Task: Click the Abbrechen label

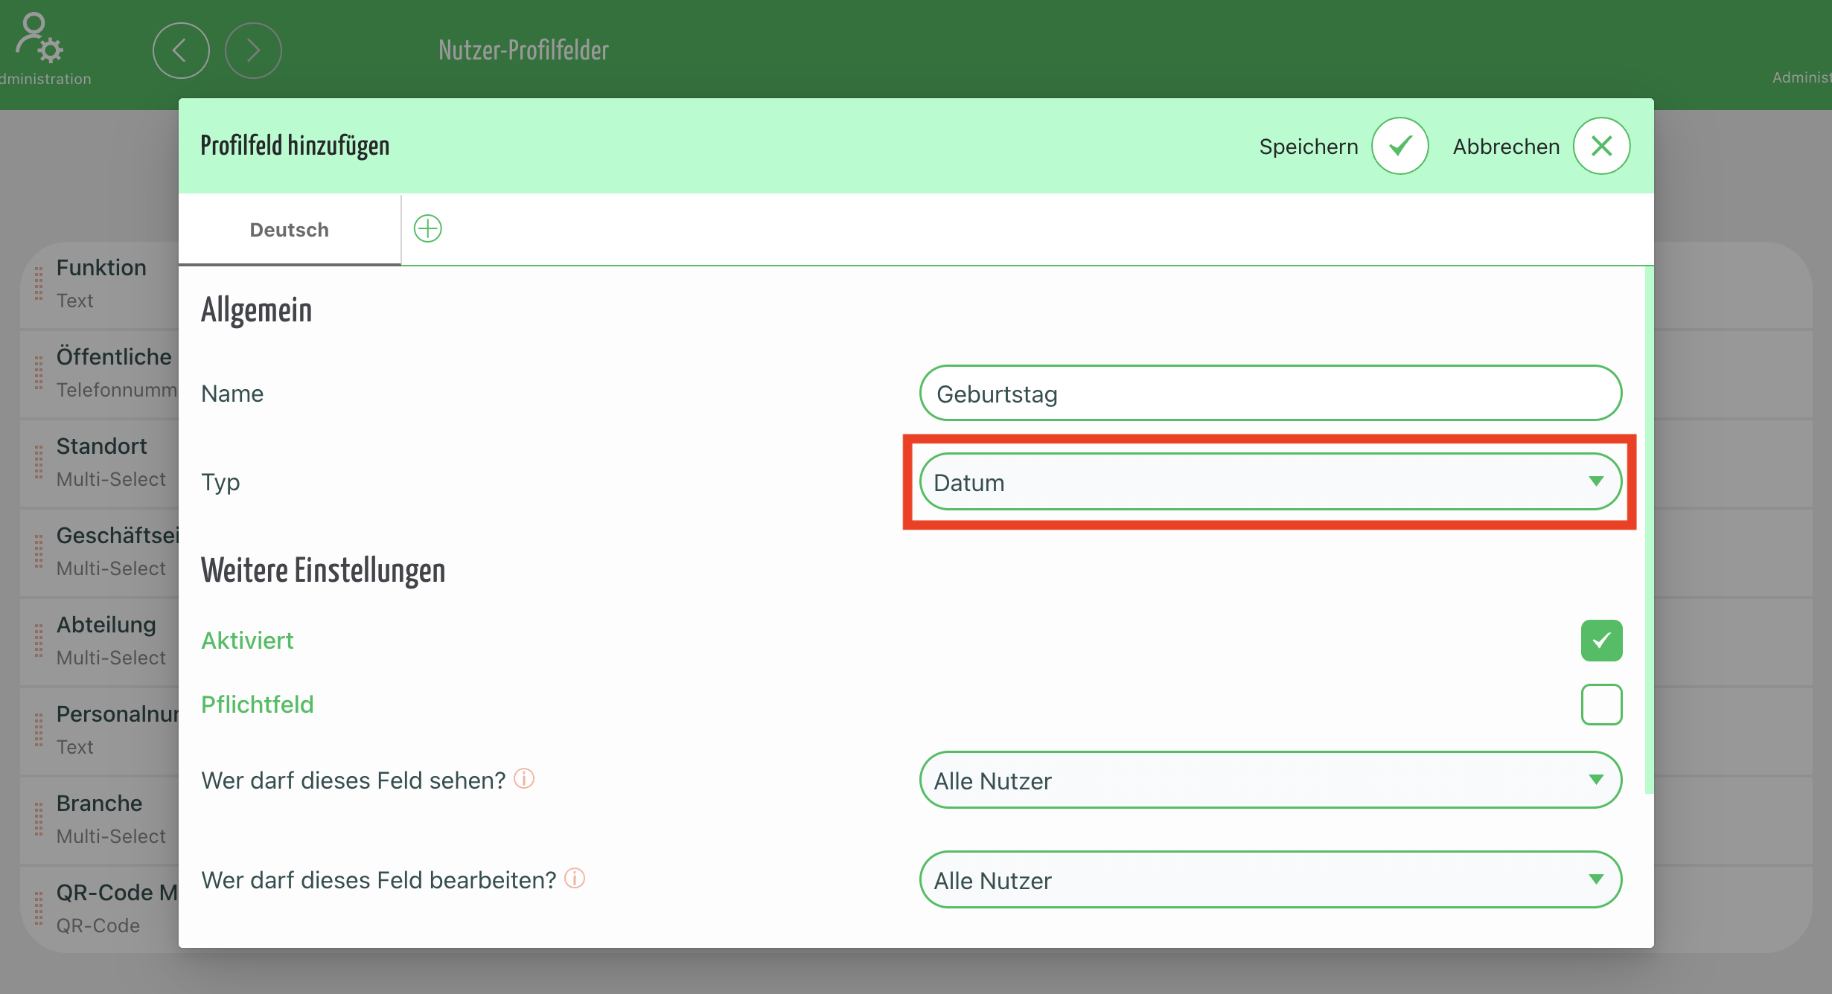Action: tap(1506, 147)
